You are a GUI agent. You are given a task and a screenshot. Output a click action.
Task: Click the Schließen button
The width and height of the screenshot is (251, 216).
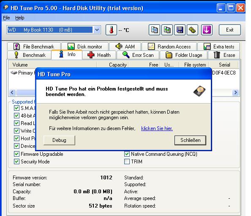tap(190, 140)
